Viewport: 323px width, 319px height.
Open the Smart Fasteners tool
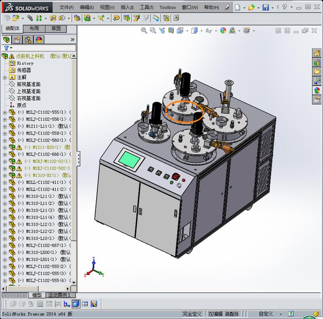[x=53, y=18]
